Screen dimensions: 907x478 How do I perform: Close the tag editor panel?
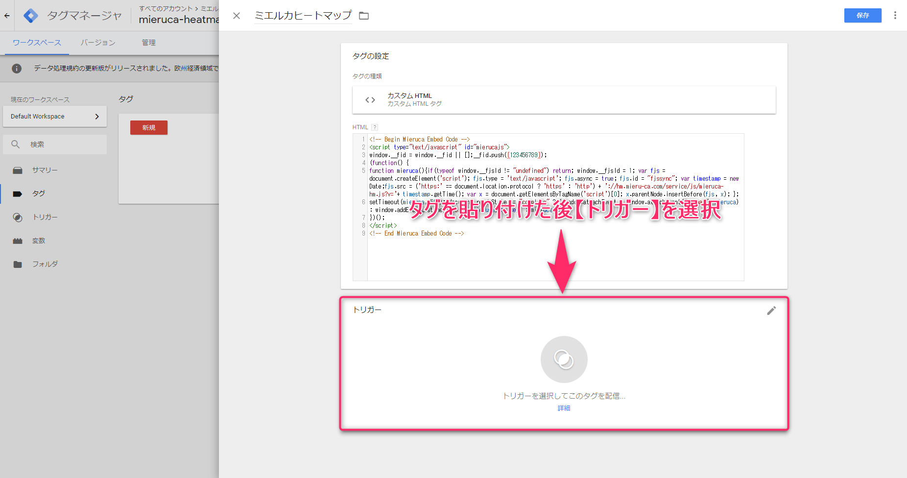(237, 16)
